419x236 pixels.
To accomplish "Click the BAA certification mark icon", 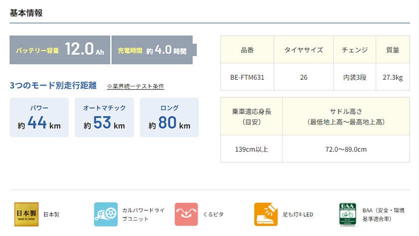I will point(348,215).
